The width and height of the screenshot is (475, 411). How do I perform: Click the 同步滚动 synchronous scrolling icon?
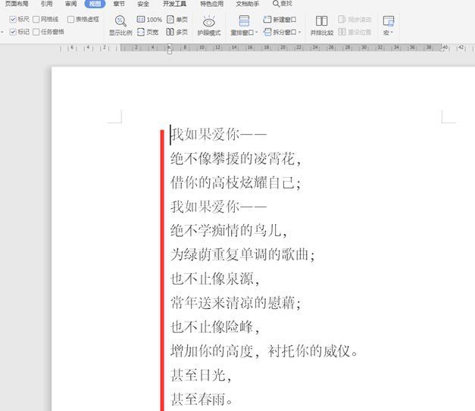[342, 20]
